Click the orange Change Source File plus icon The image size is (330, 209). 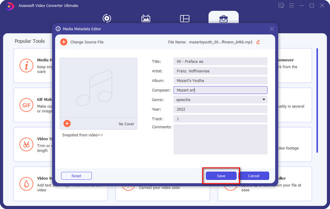pos(64,42)
